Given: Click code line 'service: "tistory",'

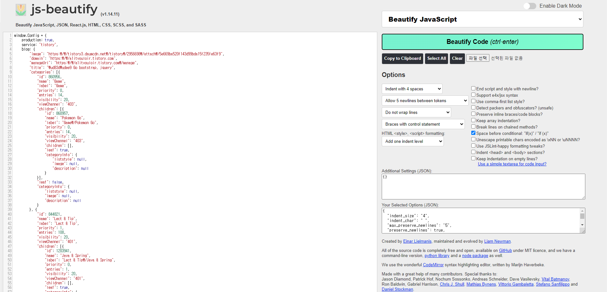Looking at the screenshot, I should click(40, 45).
